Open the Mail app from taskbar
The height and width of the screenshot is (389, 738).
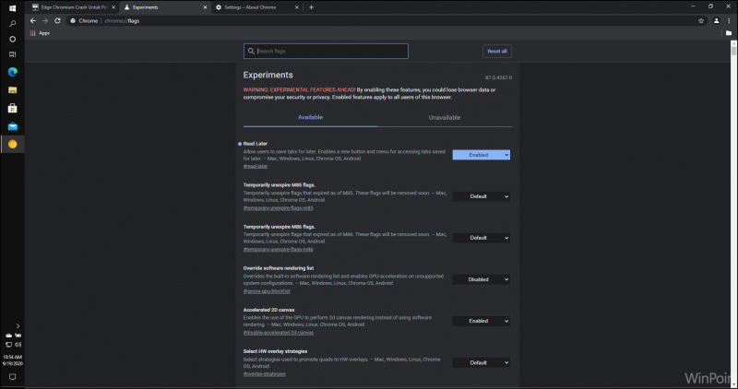coord(12,126)
